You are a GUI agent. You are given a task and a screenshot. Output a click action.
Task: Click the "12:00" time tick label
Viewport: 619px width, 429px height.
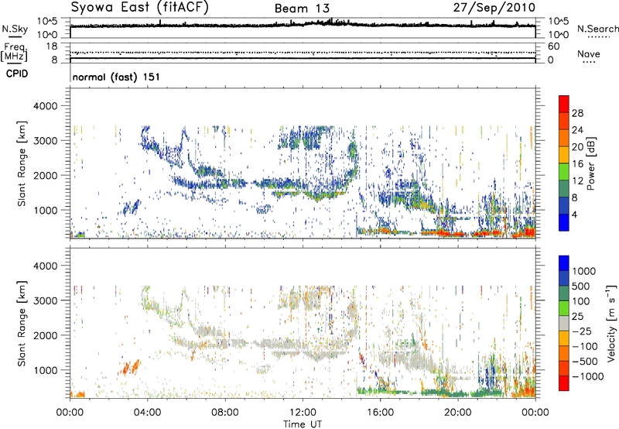(x=303, y=413)
